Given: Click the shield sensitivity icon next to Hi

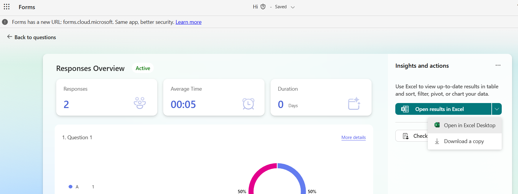Looking at the screenshot, I should (x=263, y=7).
